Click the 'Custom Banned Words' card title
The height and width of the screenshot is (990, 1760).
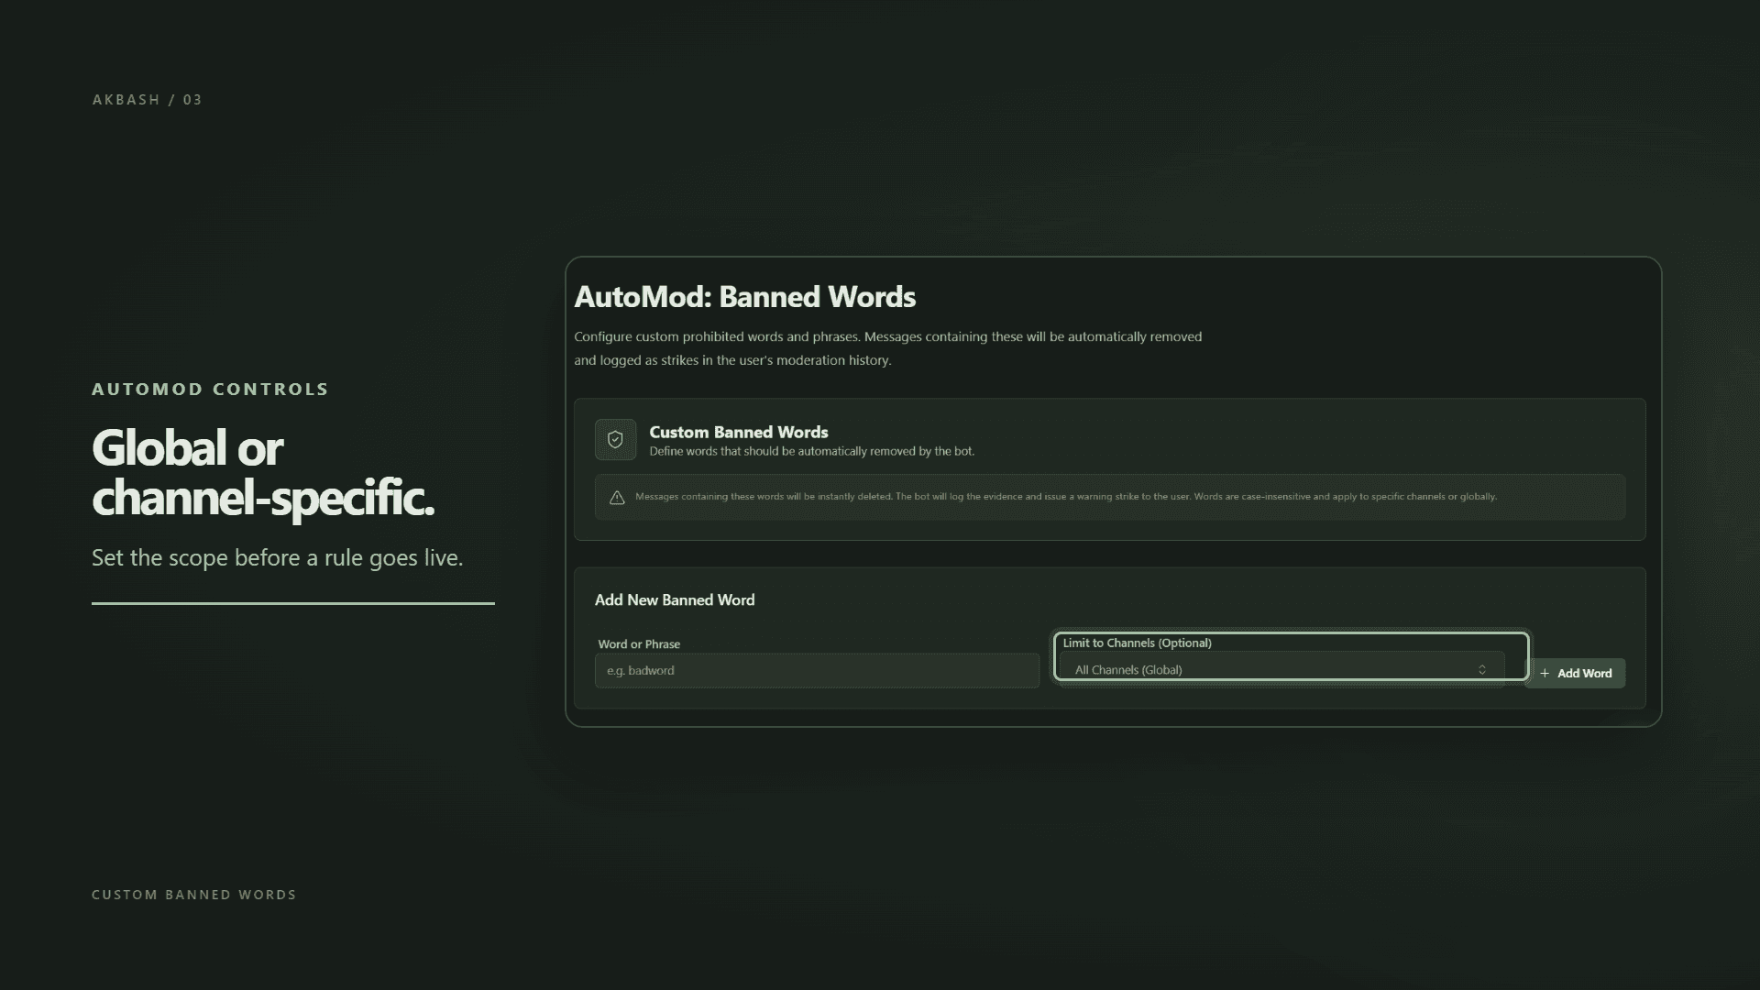pyautogui.click(x=739, y=432)
